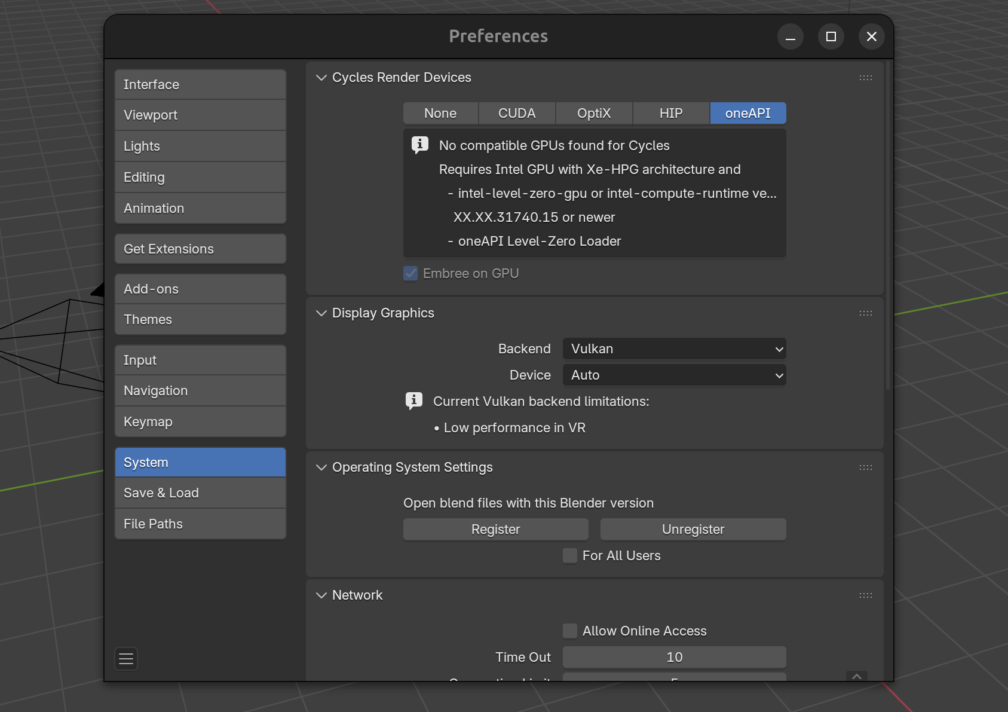Image resolution: width=1008 pixels, height=712 pixels.
Task: Grab the Network panel drag handle
Action: (865, 595)
